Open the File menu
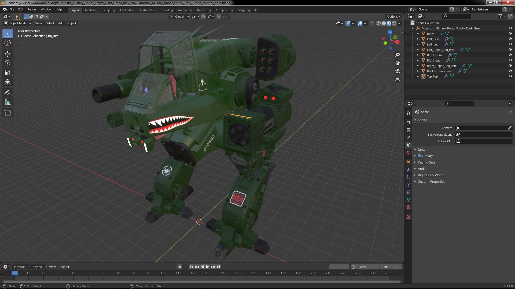The image size is (515, 289). click(x=12, y=9)
